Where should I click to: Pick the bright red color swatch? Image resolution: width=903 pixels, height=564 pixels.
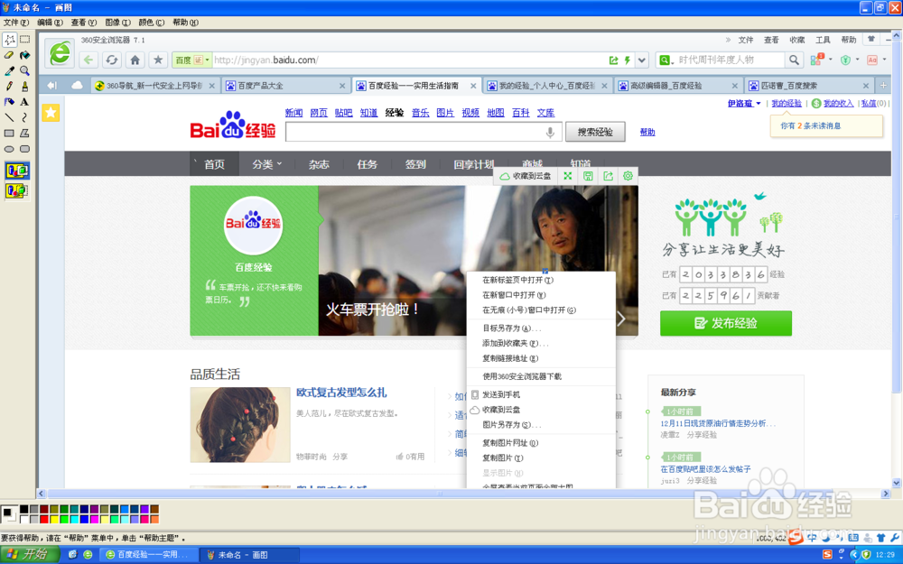(43, 519)
